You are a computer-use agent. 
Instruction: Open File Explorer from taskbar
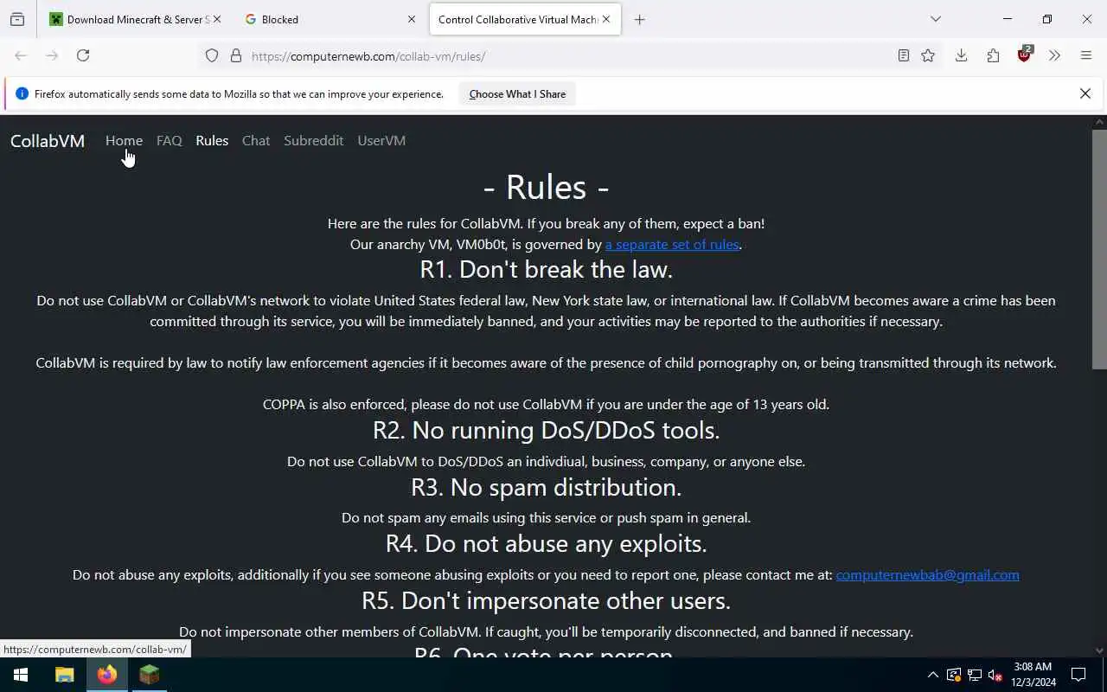(65, 675)
